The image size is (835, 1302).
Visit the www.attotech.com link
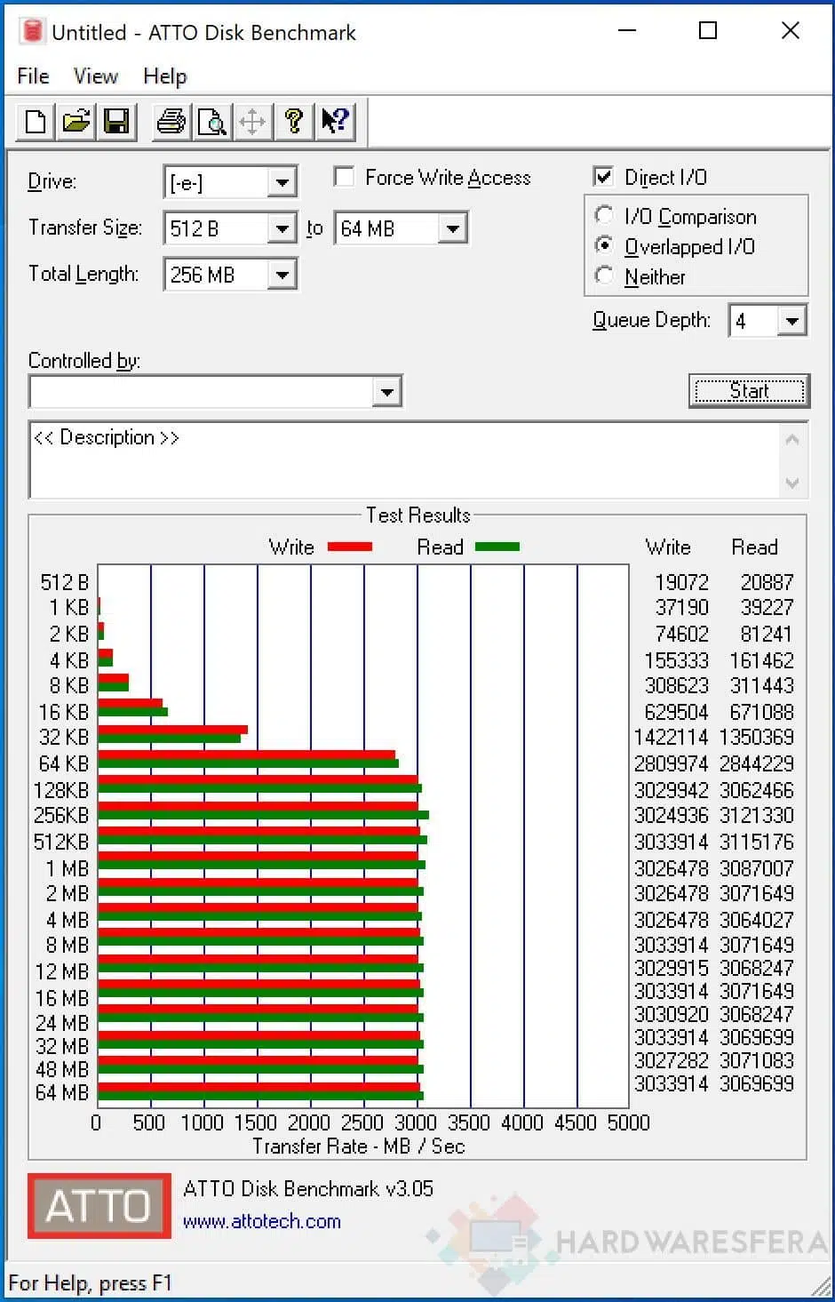click(262, 1222)
